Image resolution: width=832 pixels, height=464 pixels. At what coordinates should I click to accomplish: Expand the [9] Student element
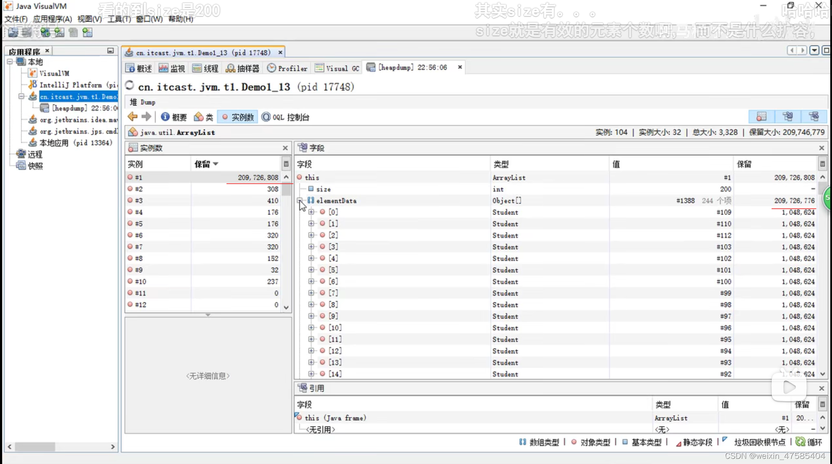coord(311,316)
